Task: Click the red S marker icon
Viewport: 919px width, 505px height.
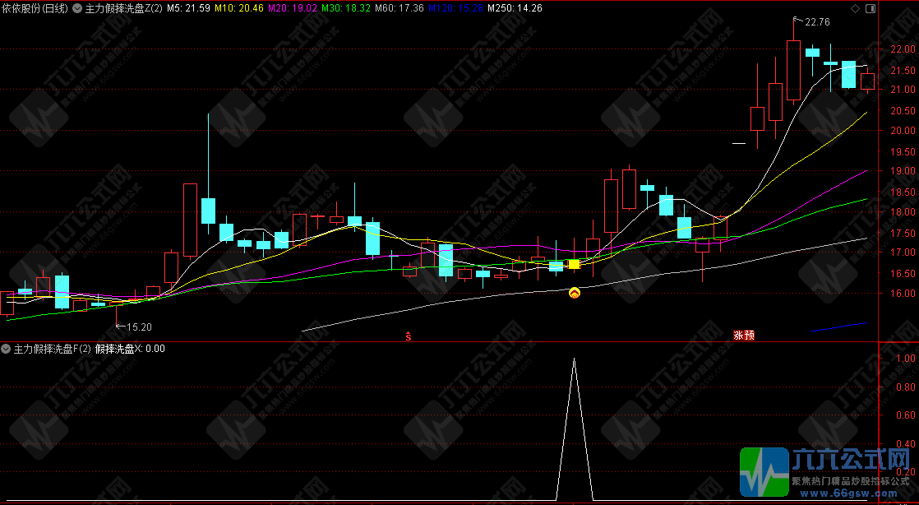Action: [x=408, y=336]
